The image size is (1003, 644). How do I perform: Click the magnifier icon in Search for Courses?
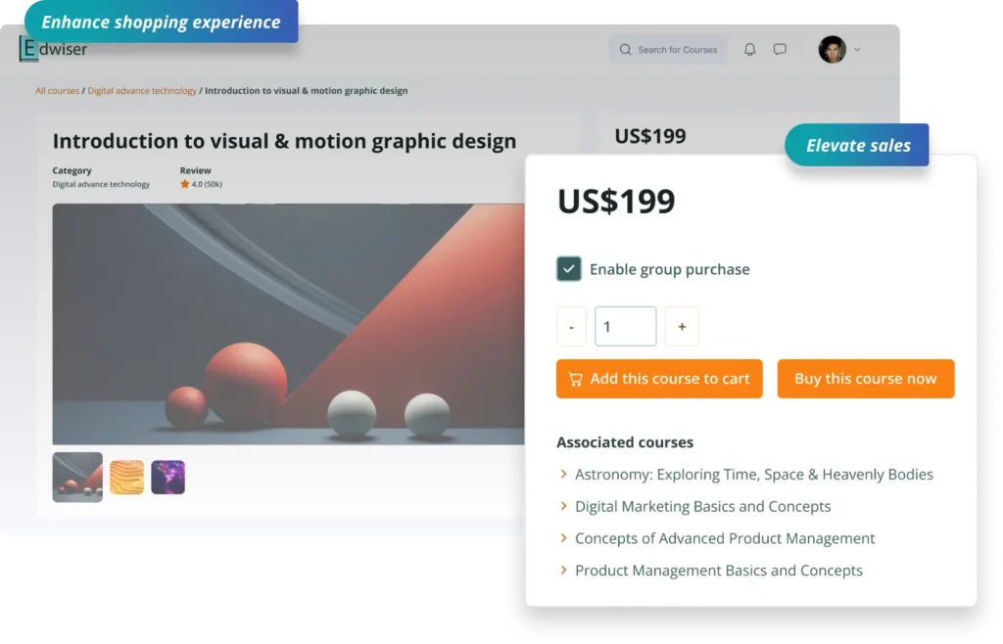pos(624,49)
